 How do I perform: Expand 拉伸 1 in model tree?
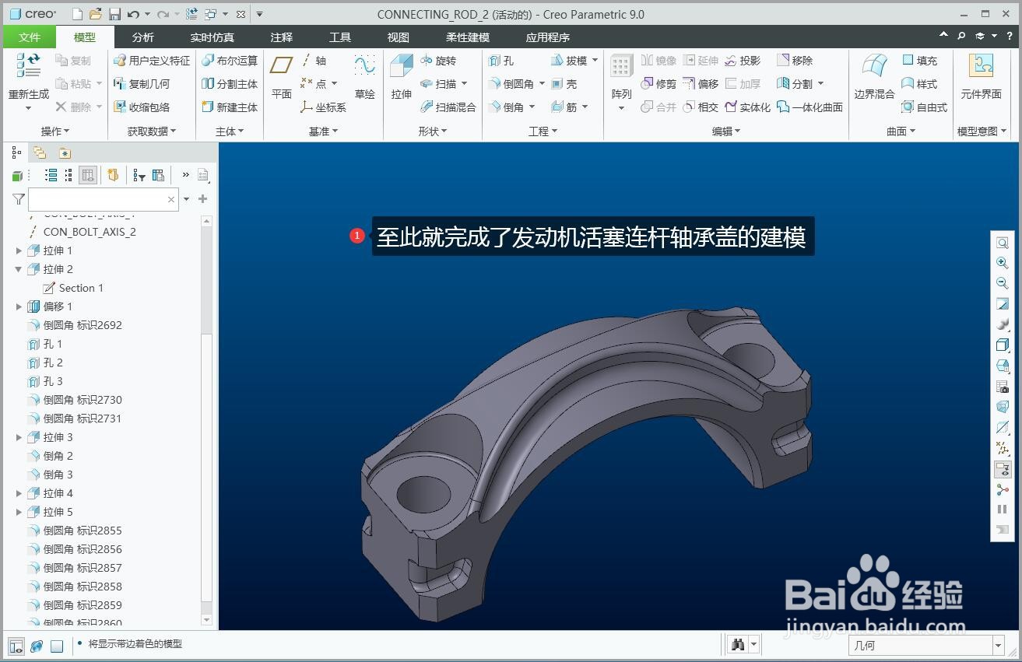[19, 250]
